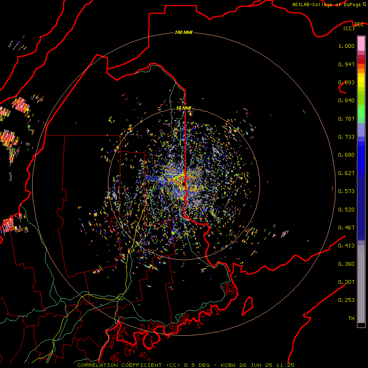Click the KCBW station identifier in the caption

(x=229, y=365)
